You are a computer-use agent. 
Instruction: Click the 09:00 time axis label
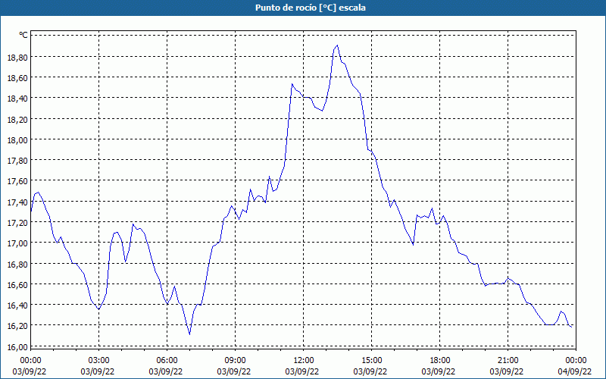235,361
